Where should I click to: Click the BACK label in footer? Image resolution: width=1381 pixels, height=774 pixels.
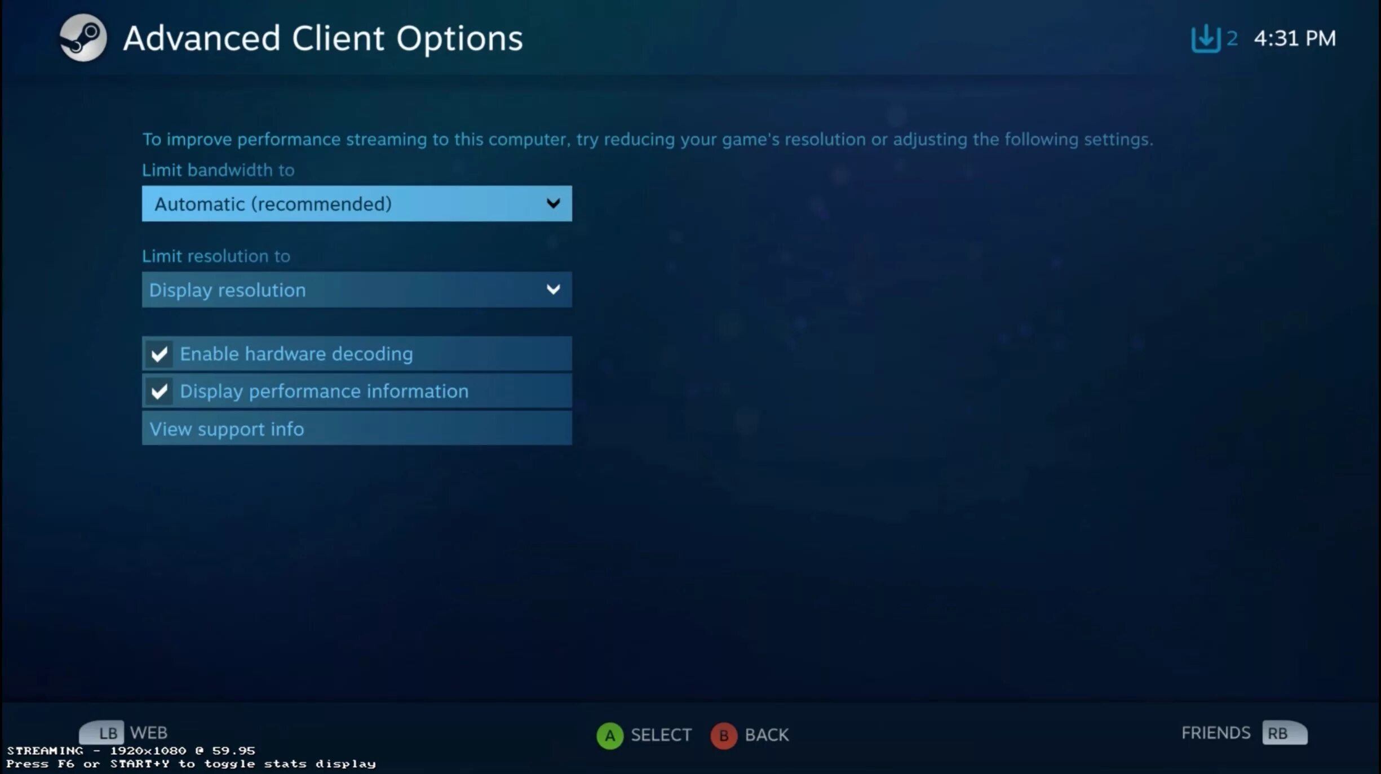[x=767, y=735]
